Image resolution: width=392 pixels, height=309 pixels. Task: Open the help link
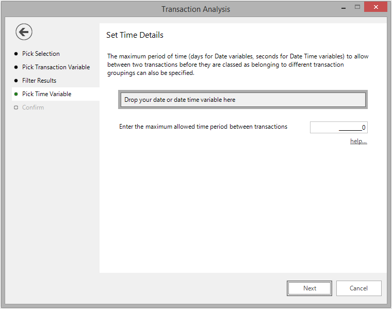pos(358,141)
